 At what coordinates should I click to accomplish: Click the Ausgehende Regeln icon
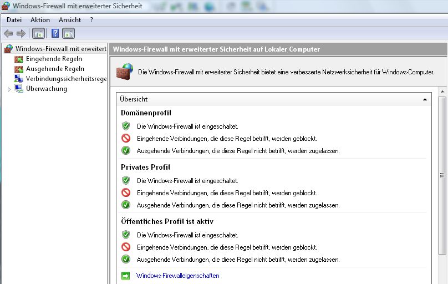click(19, 69)
